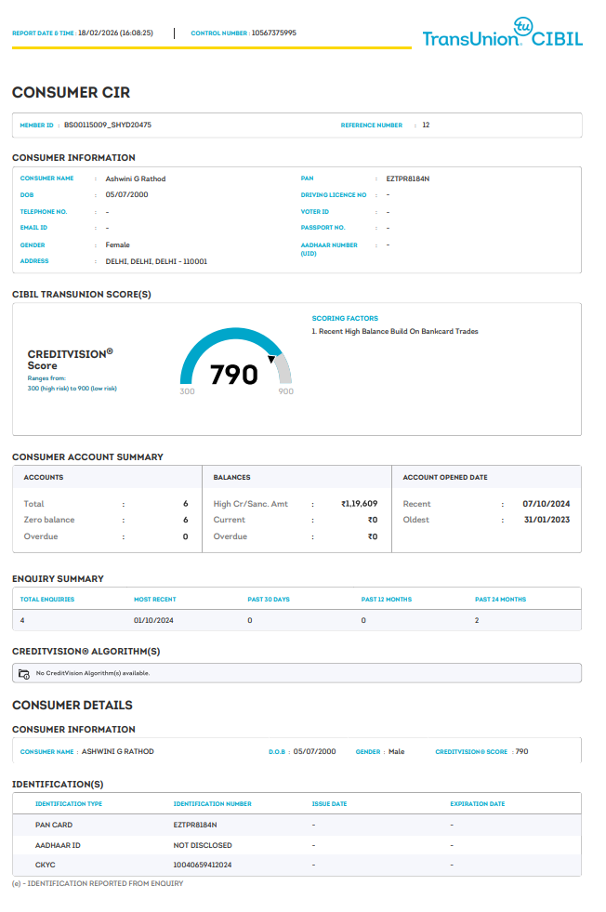Select CKYC number 10040659412024

[x=203, y=865]
